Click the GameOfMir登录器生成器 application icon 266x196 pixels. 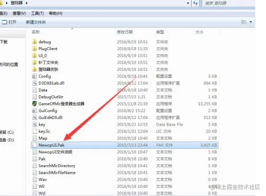(35, 104)
